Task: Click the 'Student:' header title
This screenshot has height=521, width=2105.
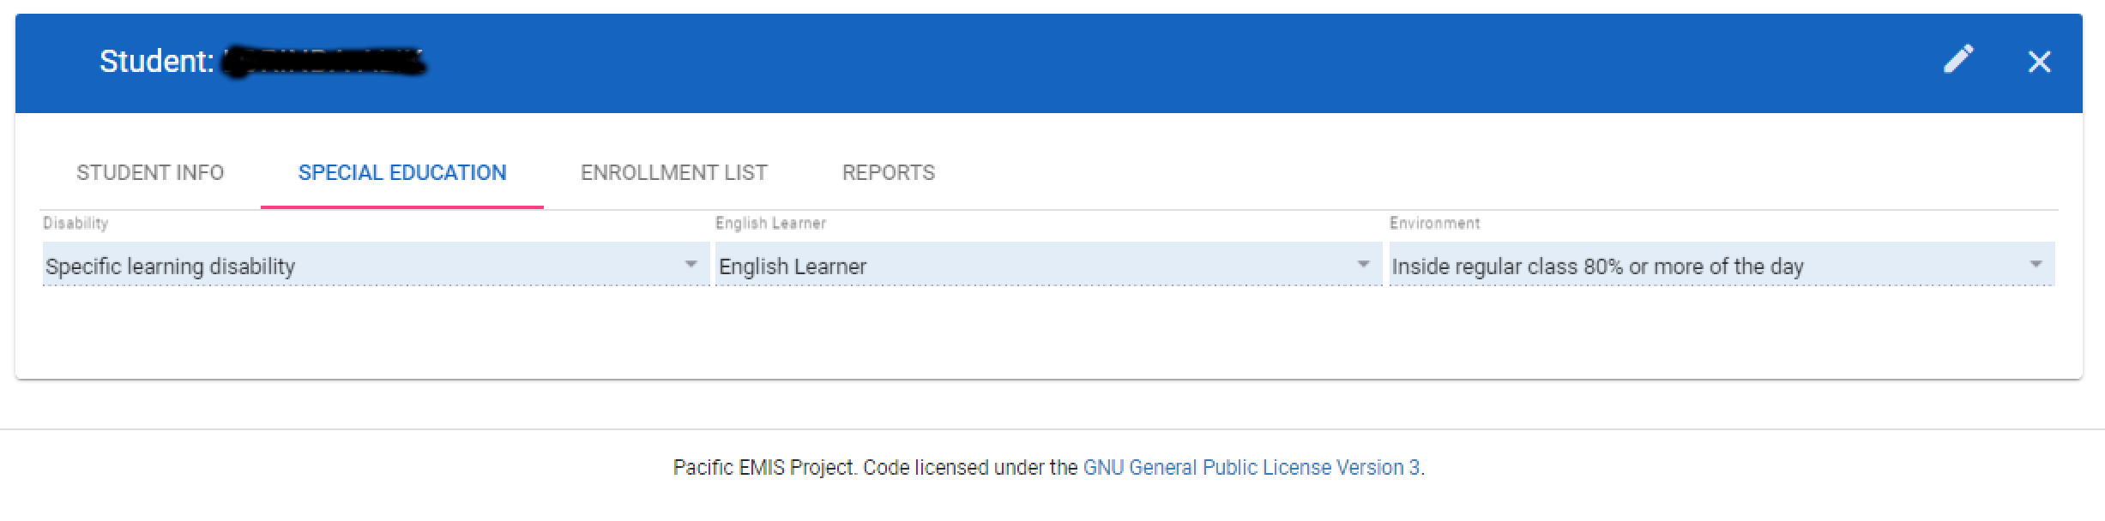Action: [x=156, y=62]
